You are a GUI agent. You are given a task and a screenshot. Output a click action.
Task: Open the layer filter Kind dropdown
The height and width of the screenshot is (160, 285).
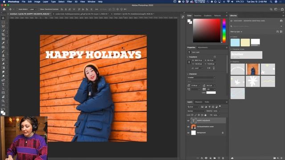click(x=193, y=107)
